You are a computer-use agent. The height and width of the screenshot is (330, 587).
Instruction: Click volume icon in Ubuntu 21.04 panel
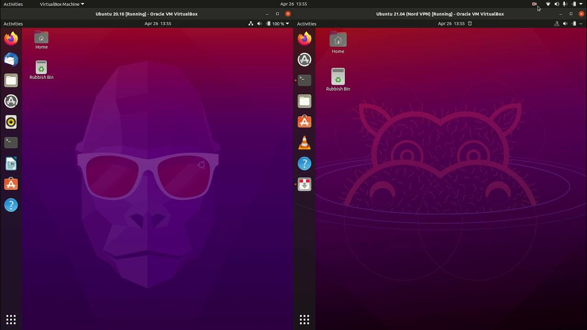(x=565, y=23)
